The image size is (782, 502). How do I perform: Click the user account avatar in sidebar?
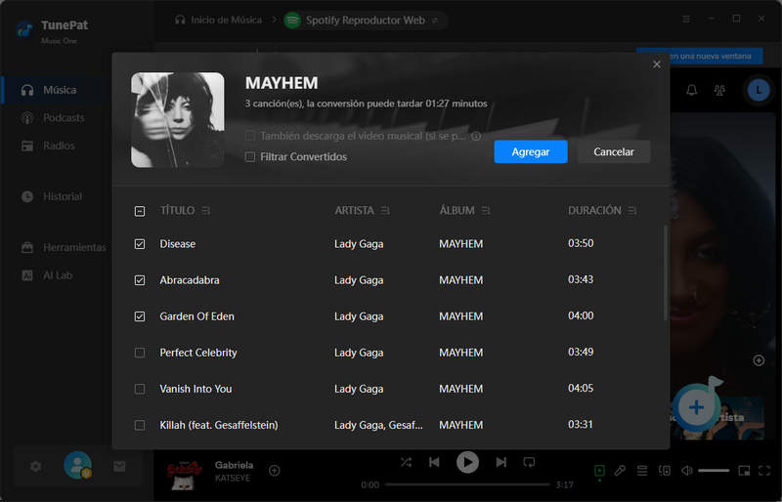(x=77, y=465)
